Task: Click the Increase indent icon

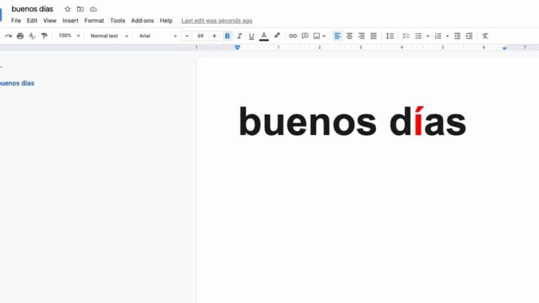Action: 469,36
